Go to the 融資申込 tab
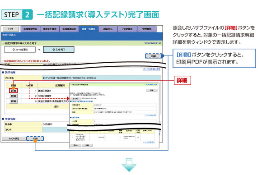The height and width of the screenshot is (175, 262). pos(108,29)
